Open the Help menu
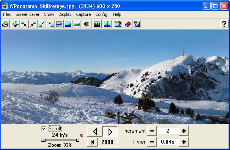This screenshot has width=230, height=150. pos(117,14)
